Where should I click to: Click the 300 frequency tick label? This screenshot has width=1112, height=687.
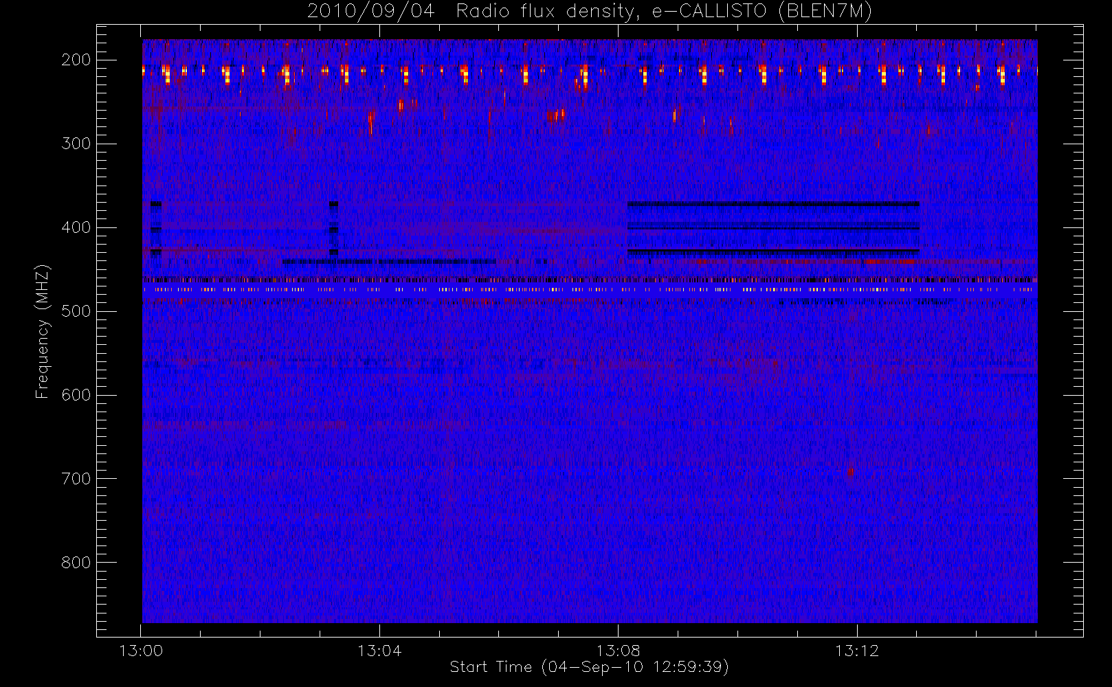pos(76,144)
